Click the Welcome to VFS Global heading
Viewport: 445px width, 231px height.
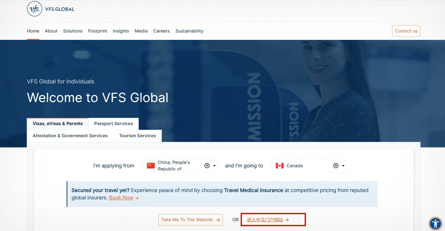pyautogui.click(x=98, y=98)
